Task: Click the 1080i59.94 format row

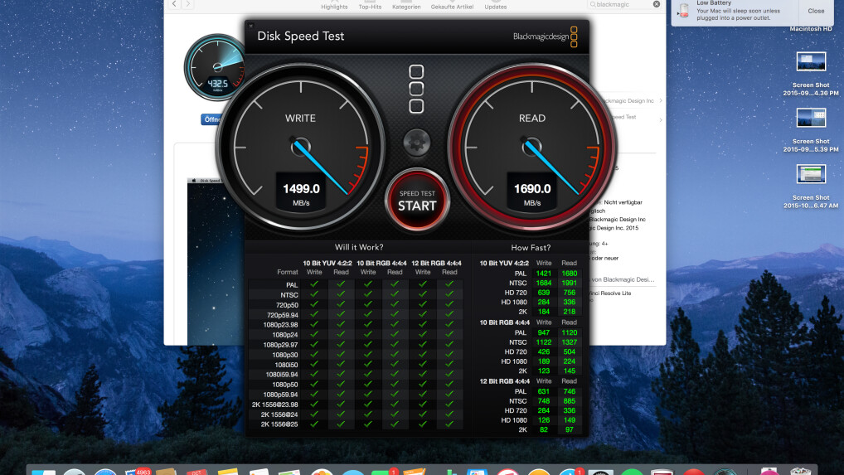Action: [355, 374]
